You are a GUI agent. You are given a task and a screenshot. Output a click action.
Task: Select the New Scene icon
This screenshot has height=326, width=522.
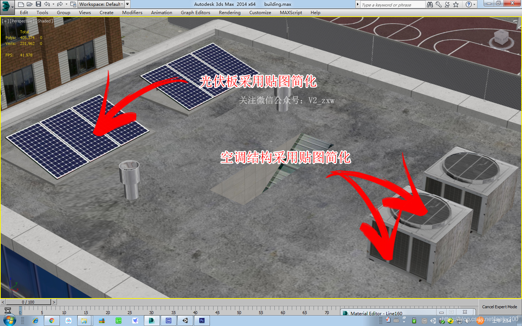tap(21, 4)
